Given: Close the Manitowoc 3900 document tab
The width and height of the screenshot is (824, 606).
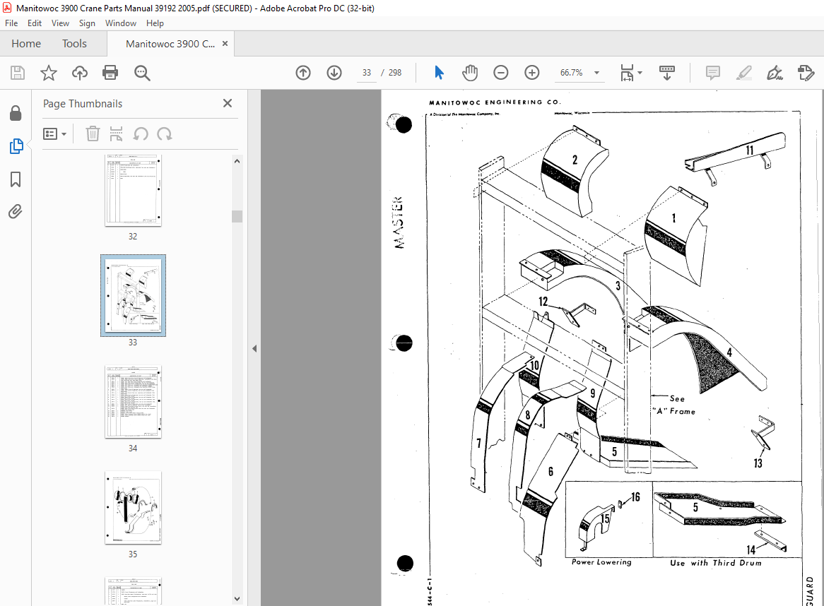Looking at the screenshot, I should coord(225,44).
